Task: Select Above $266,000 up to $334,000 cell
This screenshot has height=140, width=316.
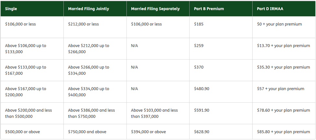Action: pos(88,70)
